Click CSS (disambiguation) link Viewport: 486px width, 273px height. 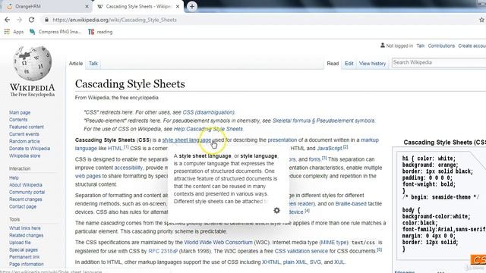click(x=209, y=112)
